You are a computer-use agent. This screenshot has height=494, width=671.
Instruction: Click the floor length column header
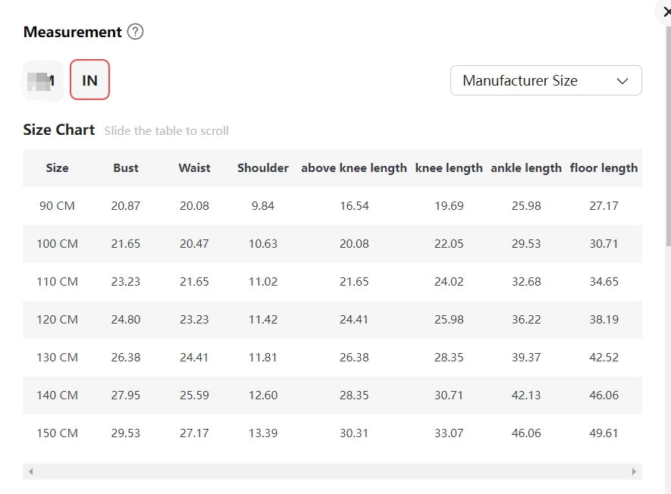pyautogui.click(x=604, y=168)
